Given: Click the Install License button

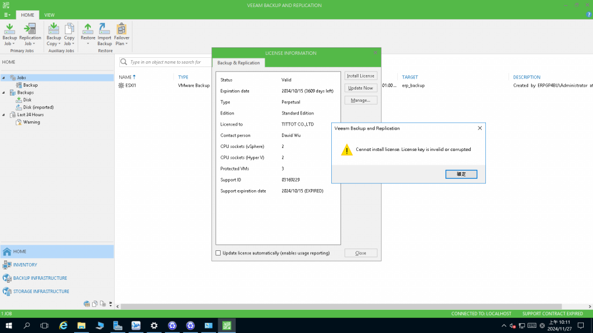Looking at the screenshot, I should click(x=360, y=76).
